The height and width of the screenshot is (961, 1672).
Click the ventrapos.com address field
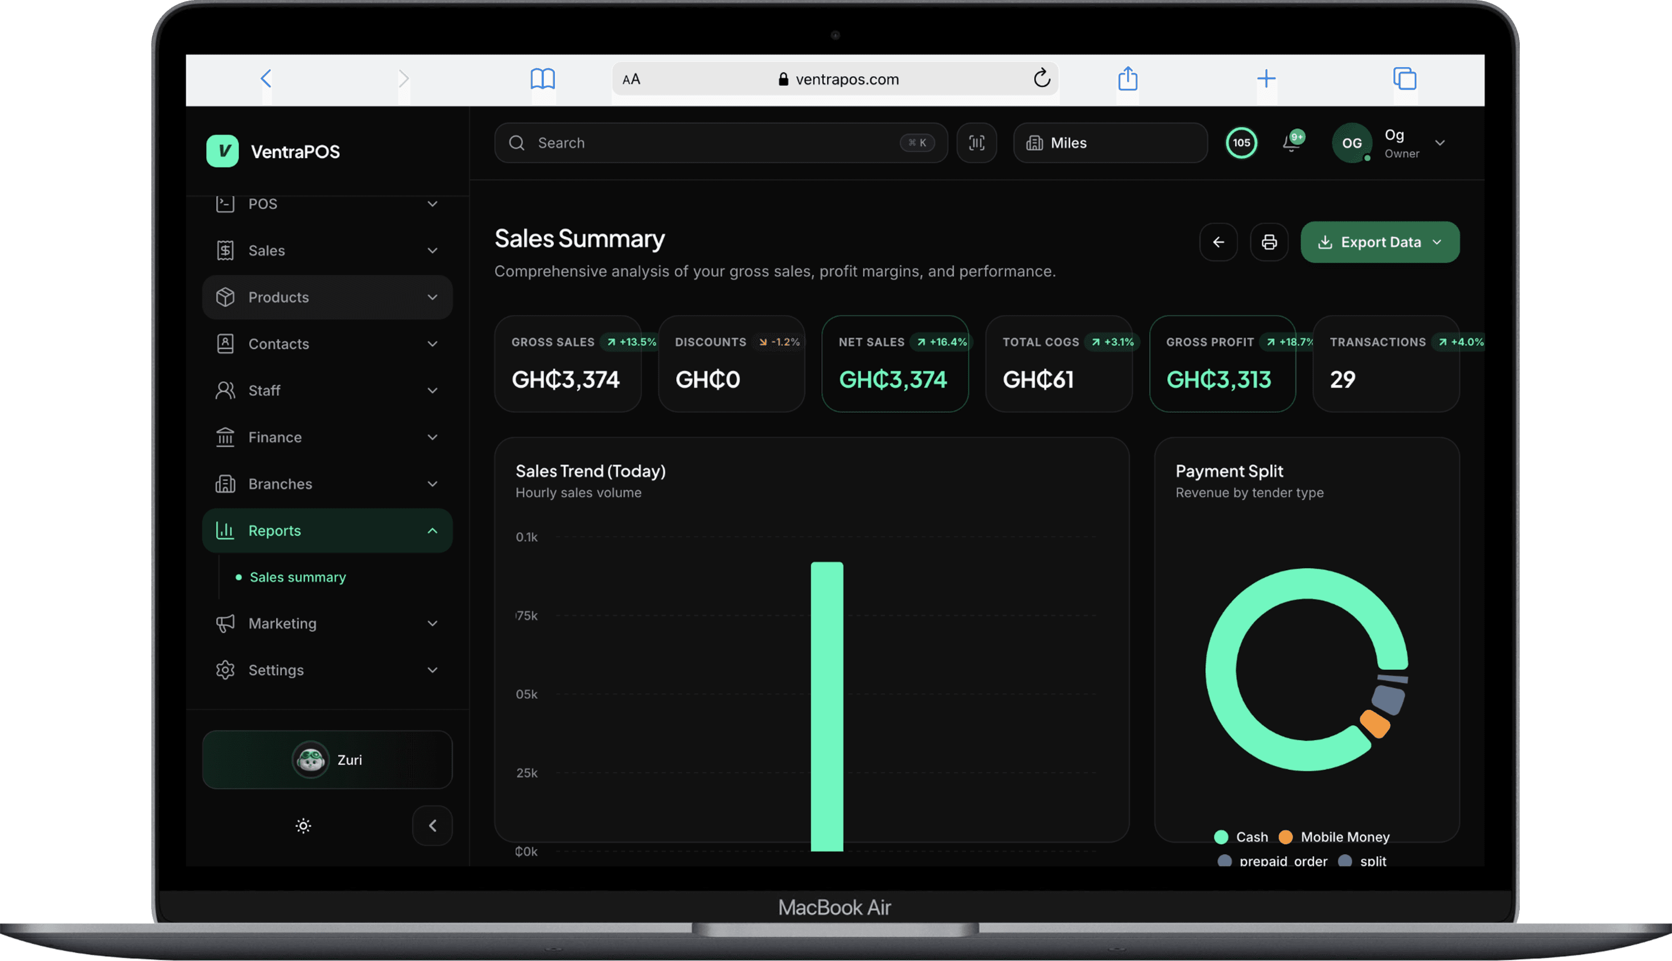point(835,79)
